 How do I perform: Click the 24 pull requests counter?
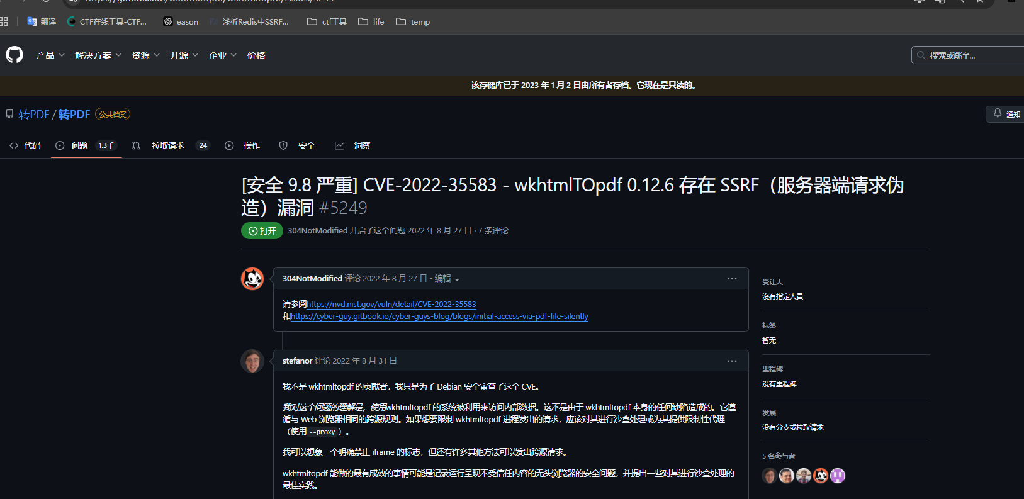coord(203,145)
